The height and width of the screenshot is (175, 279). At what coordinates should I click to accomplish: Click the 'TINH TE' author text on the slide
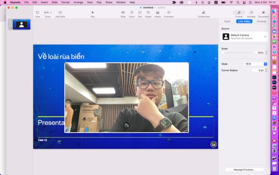[x=42, y=140]
